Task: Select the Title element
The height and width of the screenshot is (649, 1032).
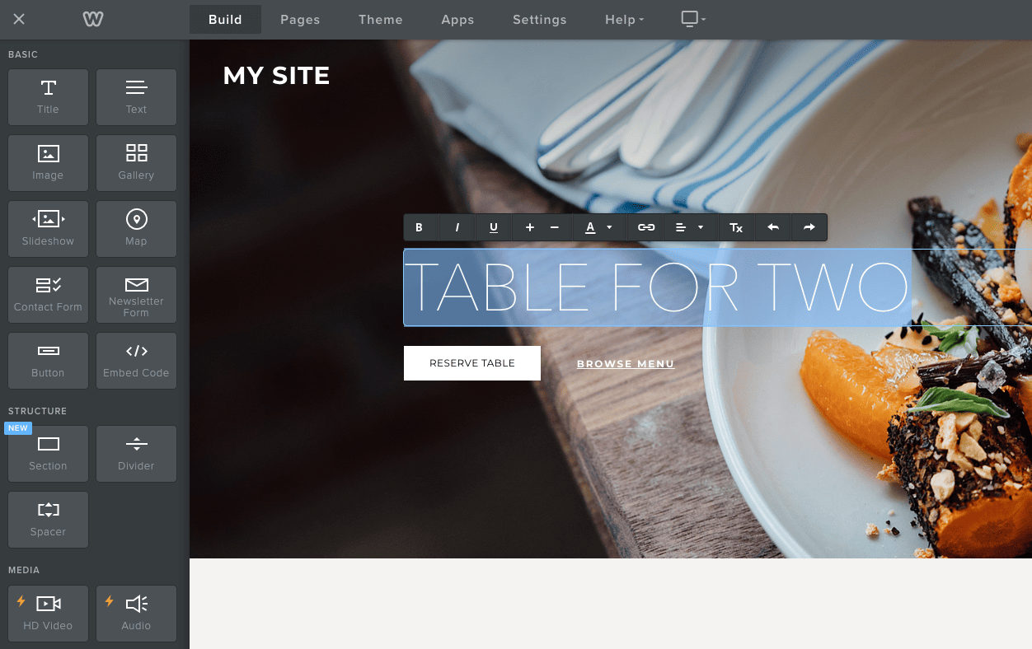Action: point(48,97)
